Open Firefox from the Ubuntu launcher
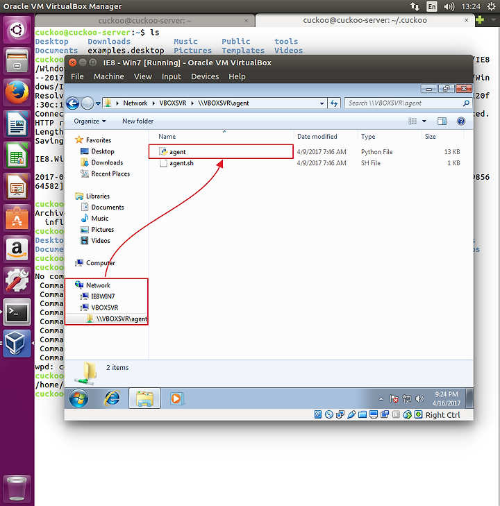Screen dimensions: 500x506 [17, 92]
